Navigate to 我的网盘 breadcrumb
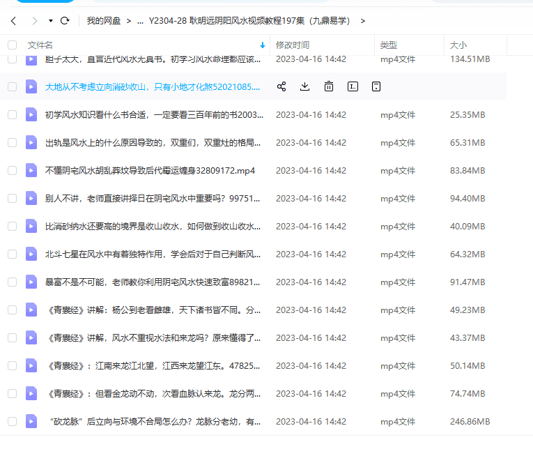This screenshot has height=449, width=533. click(104, 21)
